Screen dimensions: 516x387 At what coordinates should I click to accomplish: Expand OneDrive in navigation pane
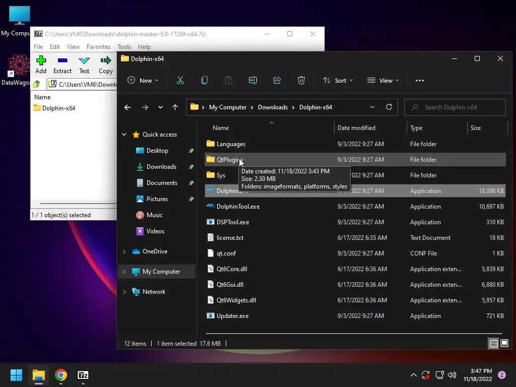click(x=124, y=251)
